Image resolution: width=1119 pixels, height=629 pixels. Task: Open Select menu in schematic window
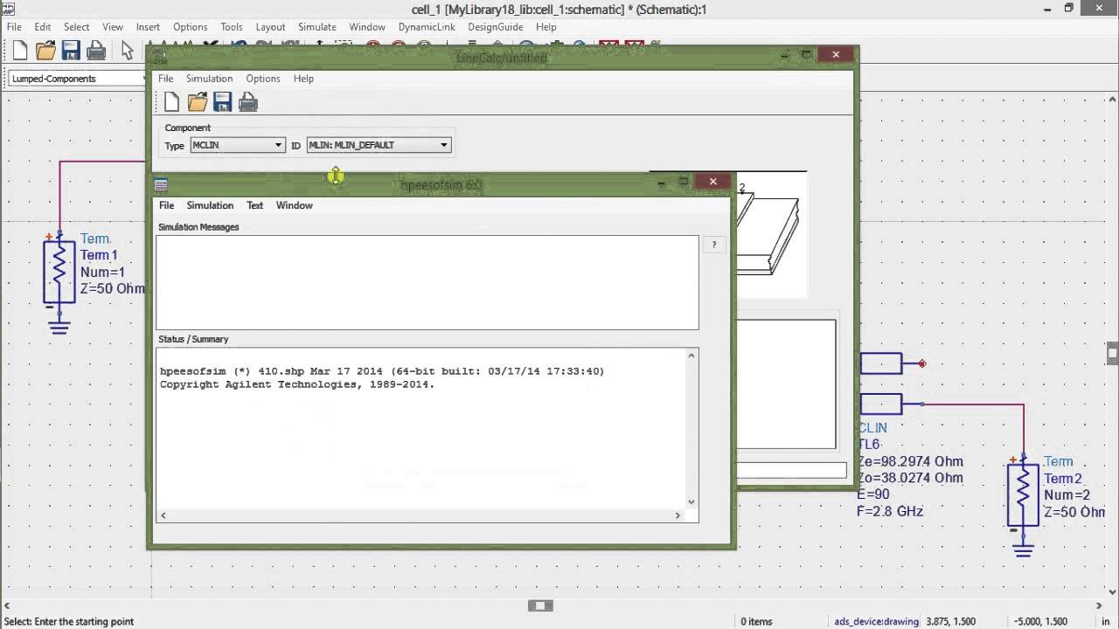pyautogui.click(x=77, y=27)
